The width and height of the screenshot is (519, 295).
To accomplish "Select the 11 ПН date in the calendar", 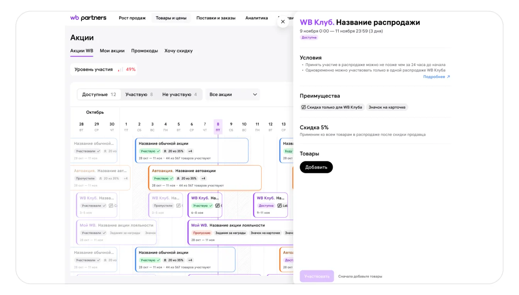I will [x=257, y=126].
